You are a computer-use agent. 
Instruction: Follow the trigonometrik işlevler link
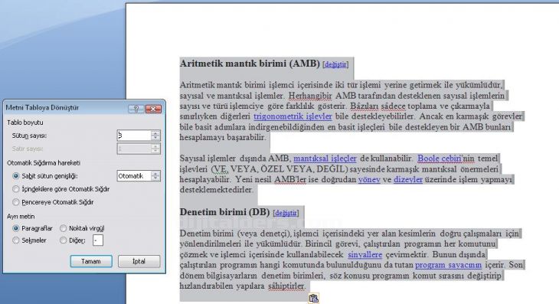point(293,116)
